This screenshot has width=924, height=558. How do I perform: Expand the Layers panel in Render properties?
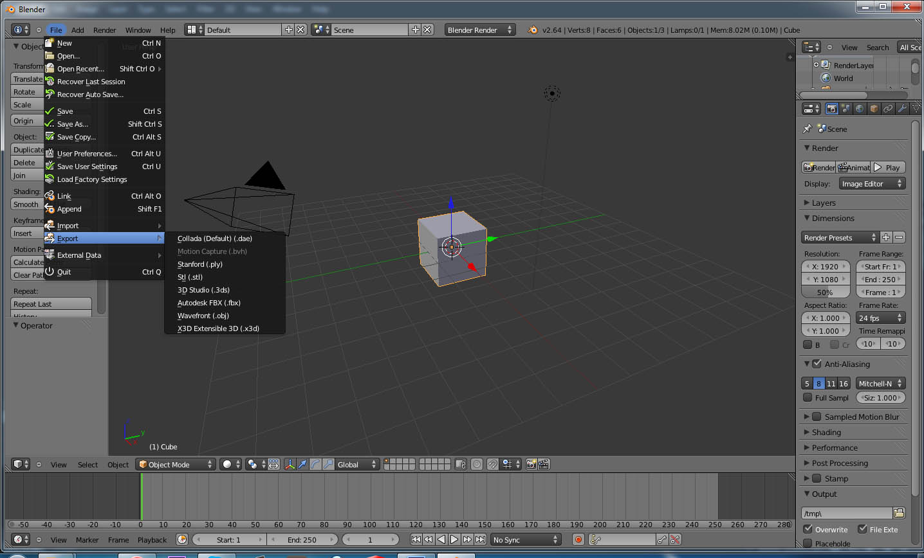tap(826, 203)
